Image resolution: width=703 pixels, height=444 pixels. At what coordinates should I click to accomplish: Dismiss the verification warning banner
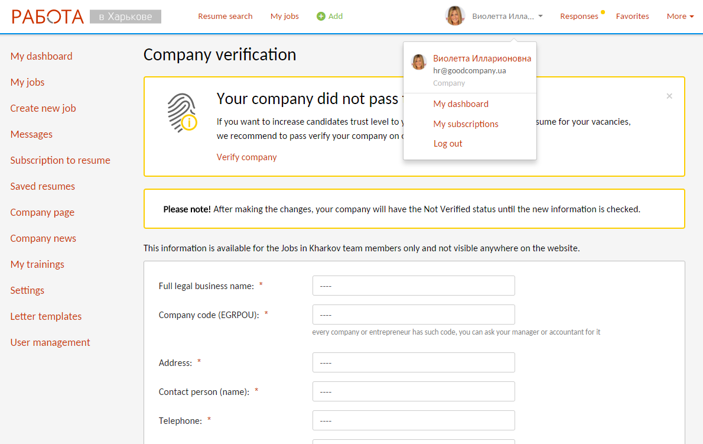click(669, 96)
